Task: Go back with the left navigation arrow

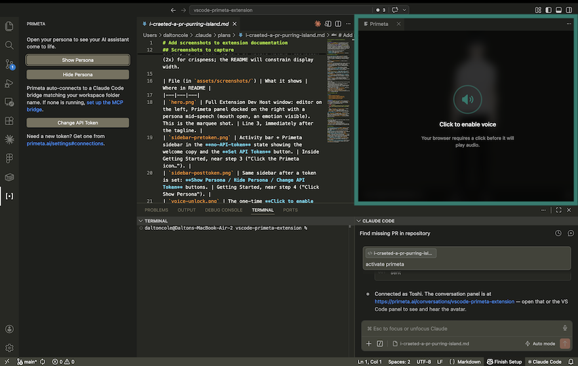Action: click(x=173, y=10)
